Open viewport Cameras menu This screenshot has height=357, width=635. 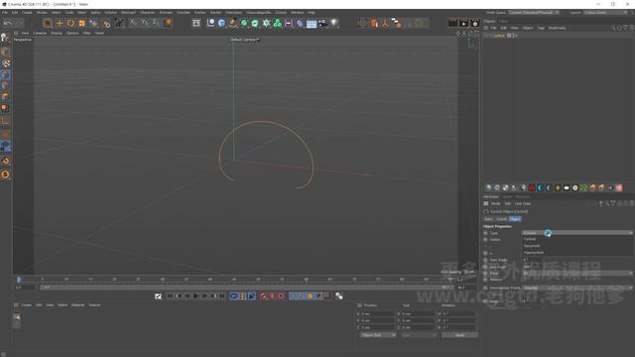click(x=40, y=33)
